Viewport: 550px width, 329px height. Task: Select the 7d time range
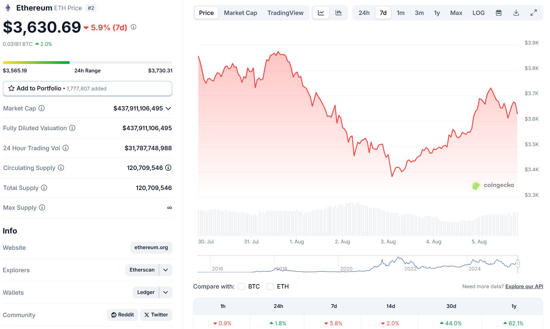[383, 13]
